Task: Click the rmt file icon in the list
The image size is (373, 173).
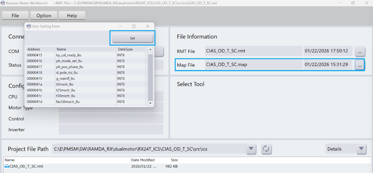Action: pos(7,166)
